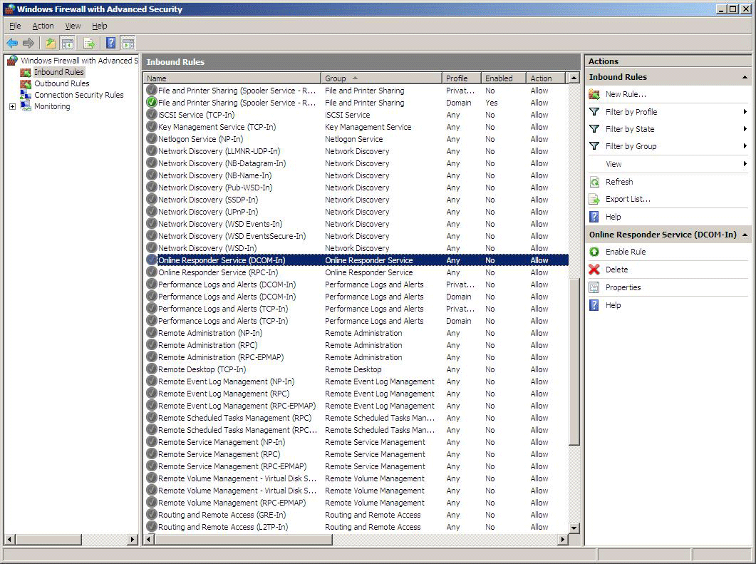Viewport: 756px width, 564px height.
Task: Click the console tree horizontal scrollbar right arrow
Action: tap(133, 539)
